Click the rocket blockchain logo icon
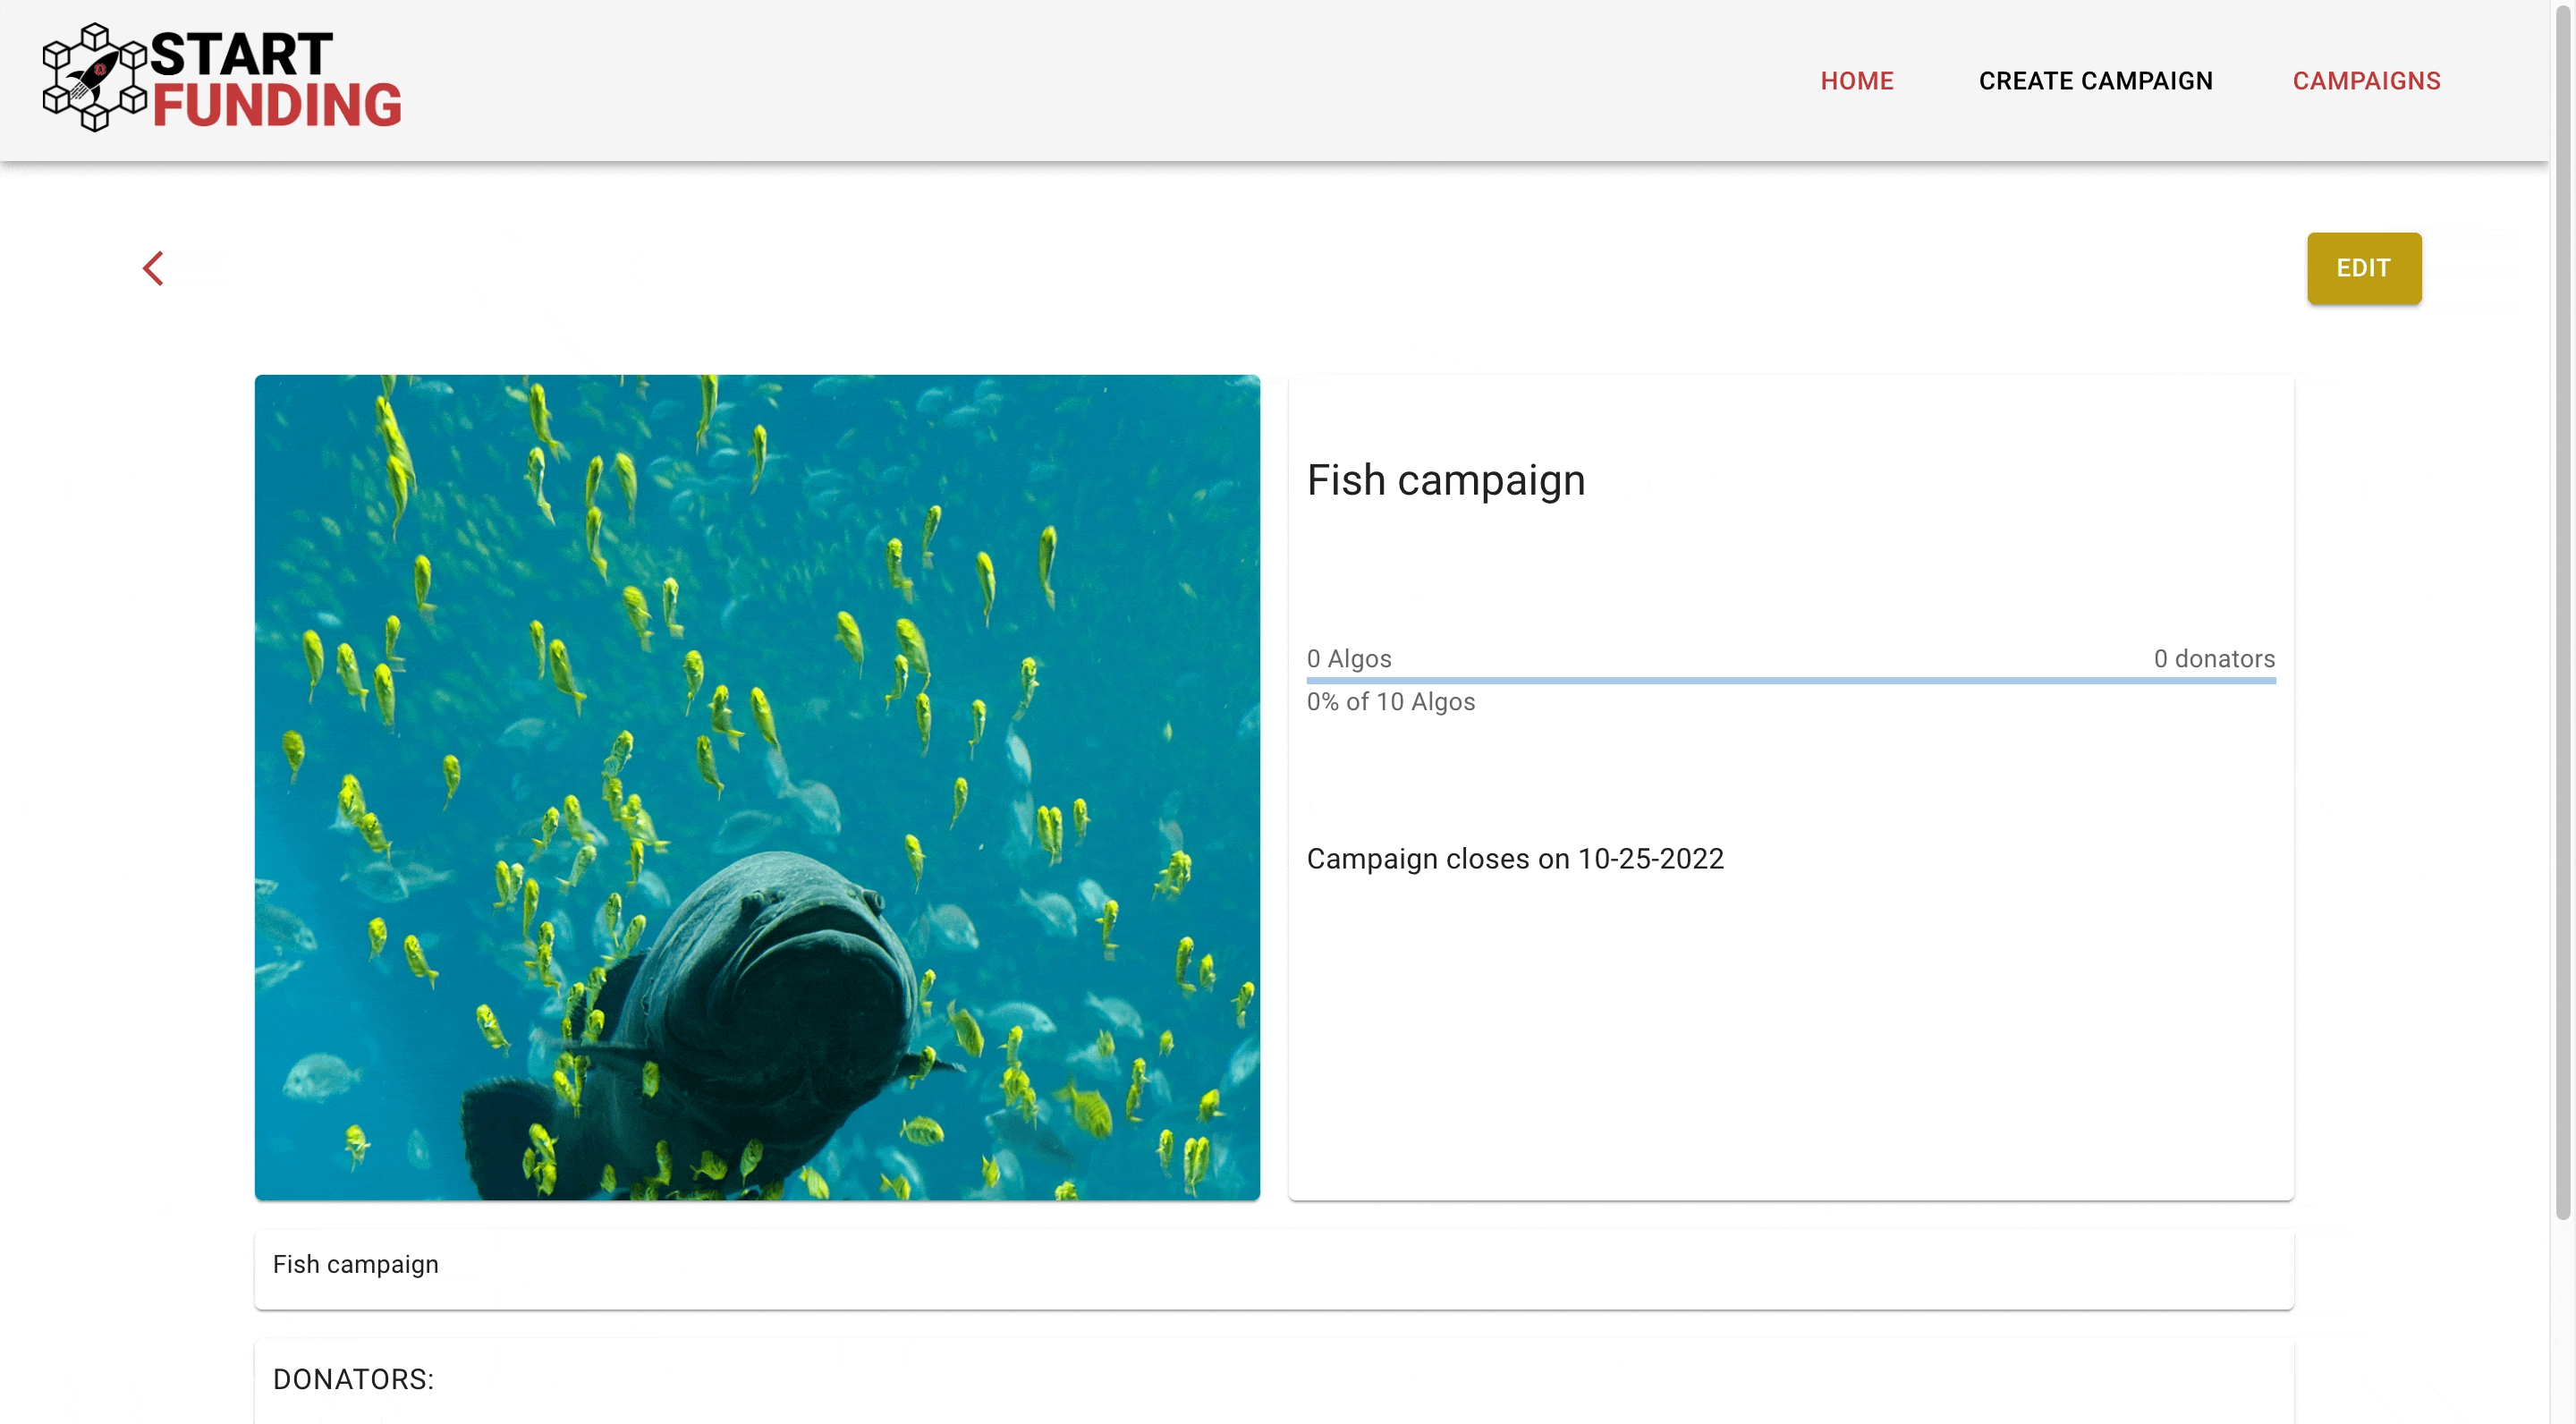Viewport: 2576px width, 1424px height. click(94, 78)
